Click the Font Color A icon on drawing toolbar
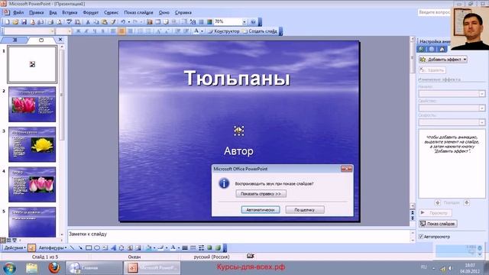 pyautogui.click(x=173, y=247)
